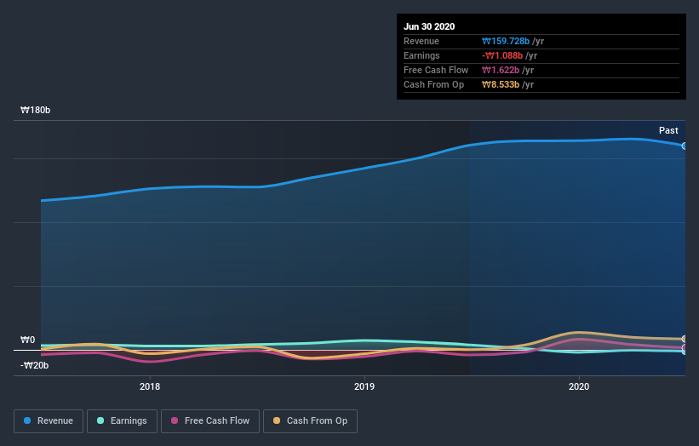Screen dimensions: 699x446
Task: Toggle the Revenue legend series
Action: (49, 421)
